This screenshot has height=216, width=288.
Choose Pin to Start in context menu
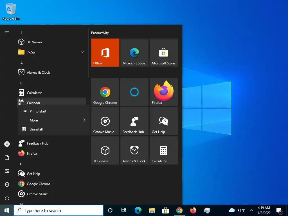(54, 111)
